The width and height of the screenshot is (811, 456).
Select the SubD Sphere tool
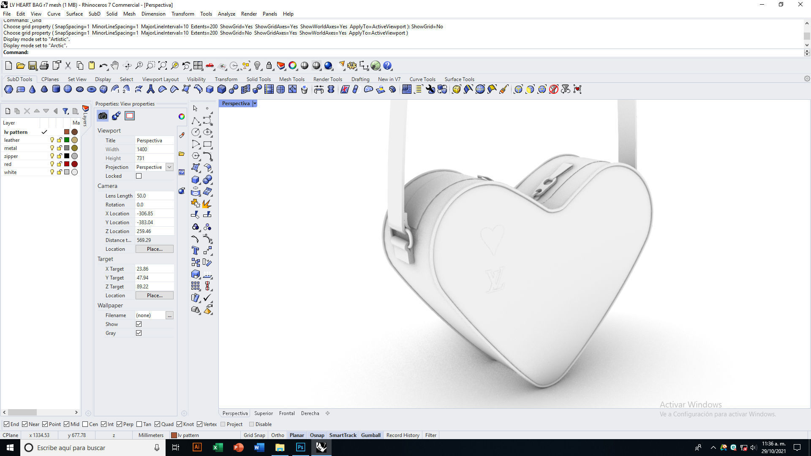click(x=68, y=89)
